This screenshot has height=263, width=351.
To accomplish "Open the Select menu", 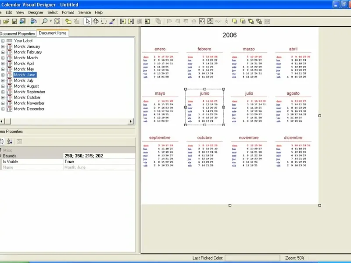I will coord(53,13).
